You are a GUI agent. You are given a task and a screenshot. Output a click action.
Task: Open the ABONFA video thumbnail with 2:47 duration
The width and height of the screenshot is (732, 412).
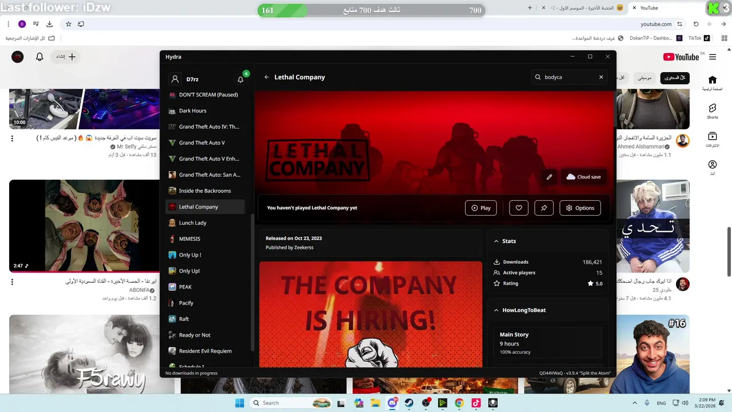[x=83, y=226]
